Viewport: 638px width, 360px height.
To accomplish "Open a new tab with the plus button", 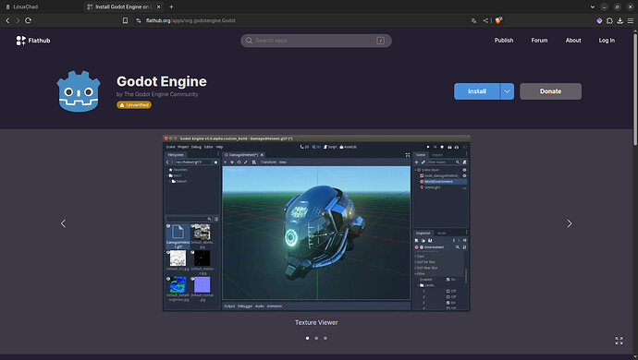I will (171, 6).
